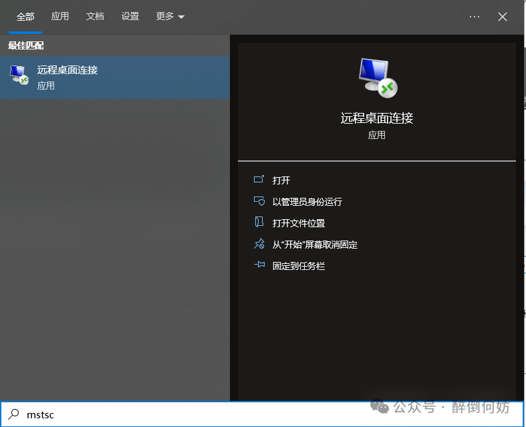Select 打开文件位置 action

(298, 223)
